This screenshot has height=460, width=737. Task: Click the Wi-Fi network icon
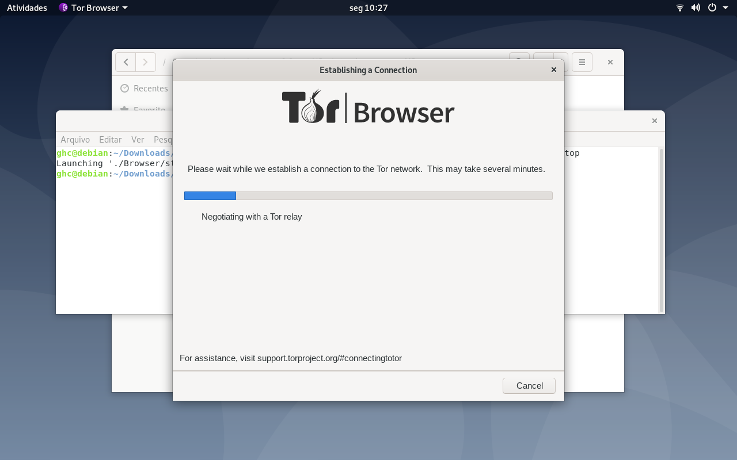click(x=680, y=7)
